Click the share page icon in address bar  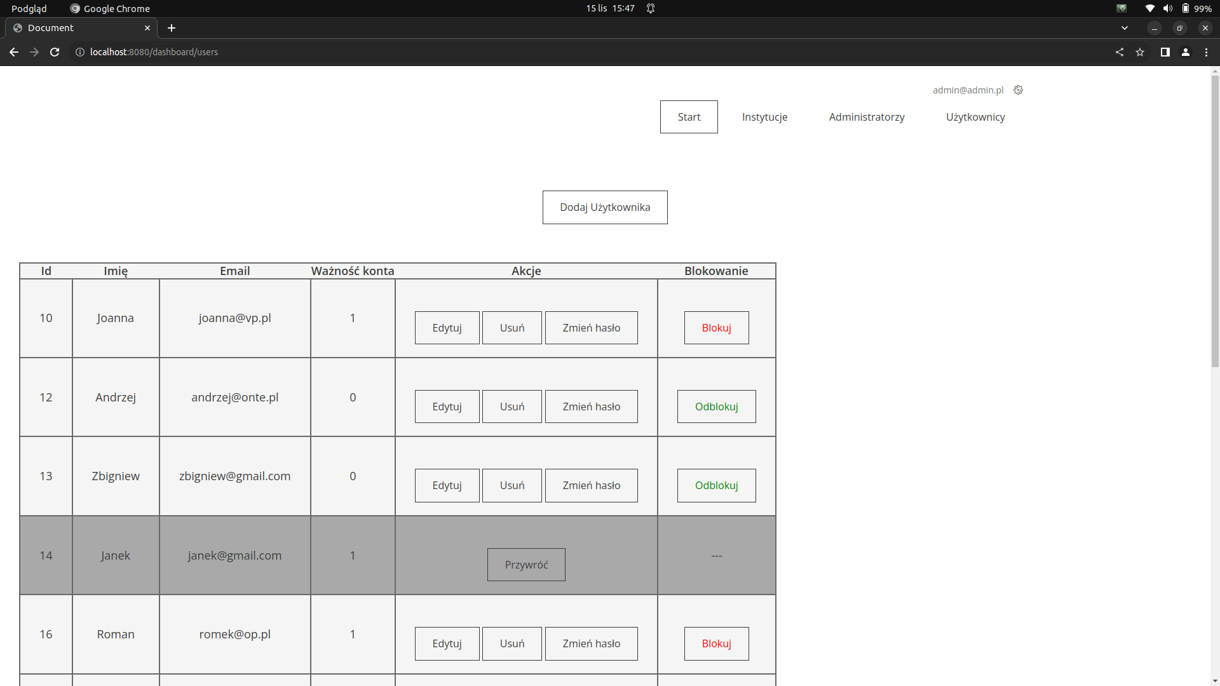(1120, 52)
